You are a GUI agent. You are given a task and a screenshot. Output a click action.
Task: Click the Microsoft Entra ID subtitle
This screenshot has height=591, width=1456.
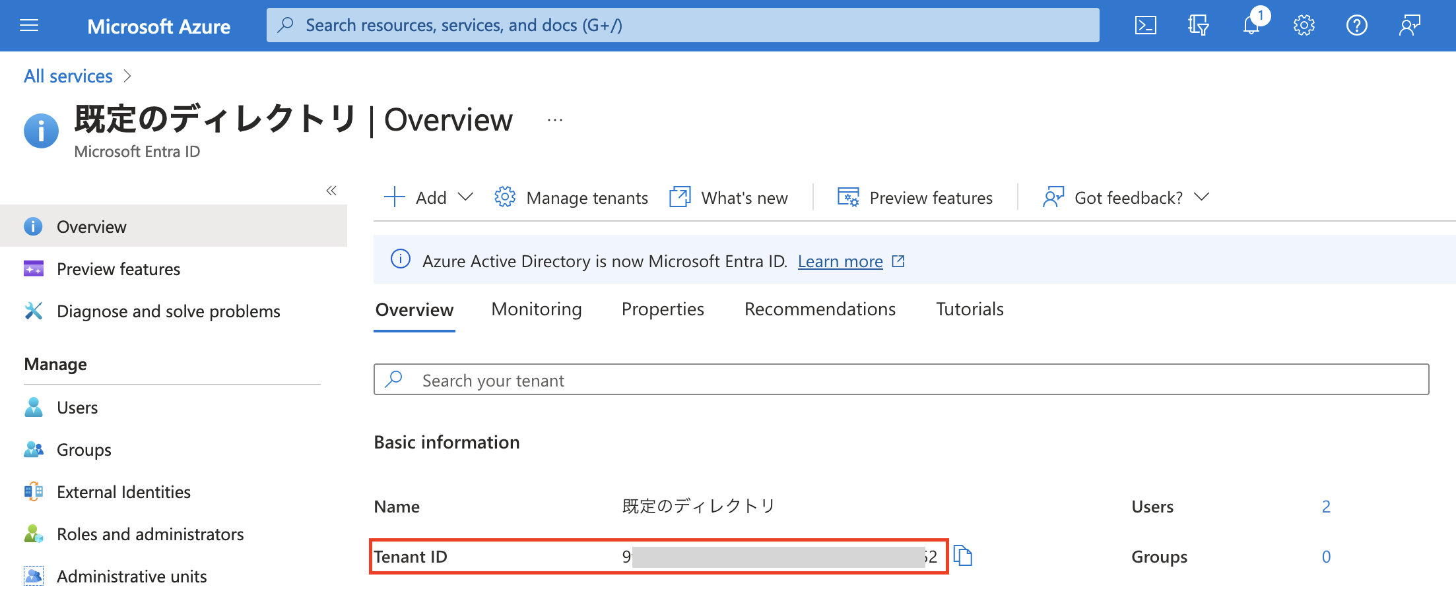pyautogui.click(x=137, y=152)
